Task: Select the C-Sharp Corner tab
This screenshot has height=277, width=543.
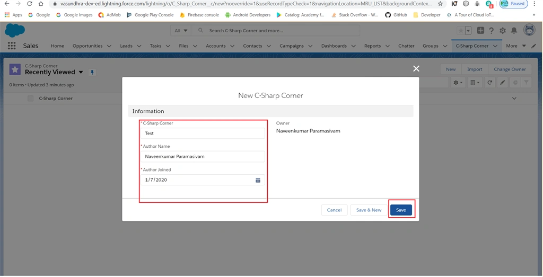Action: click(472, 46)
